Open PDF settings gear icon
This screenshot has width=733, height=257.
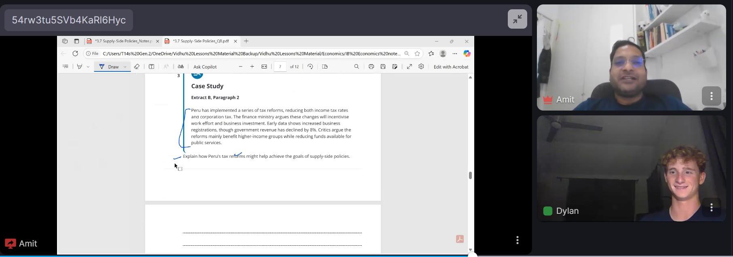[421, 67]
